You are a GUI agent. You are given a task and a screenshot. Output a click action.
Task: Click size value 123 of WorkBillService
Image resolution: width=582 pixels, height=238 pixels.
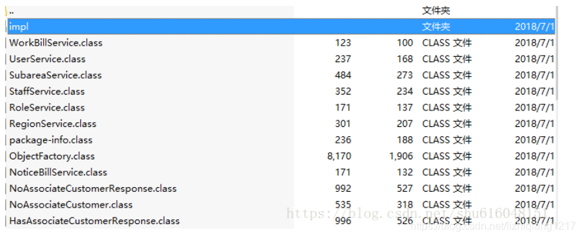[x=343, y=43]
